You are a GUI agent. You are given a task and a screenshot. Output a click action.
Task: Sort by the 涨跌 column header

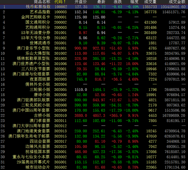point(118,2)
